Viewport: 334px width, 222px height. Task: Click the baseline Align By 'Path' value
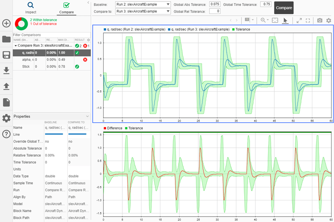48,197
